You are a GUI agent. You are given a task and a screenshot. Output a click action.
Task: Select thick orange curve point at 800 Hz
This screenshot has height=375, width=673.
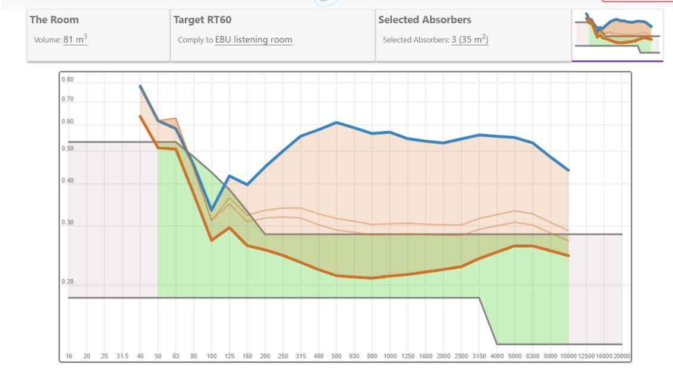pyautogui.click(x=372, y=278)
